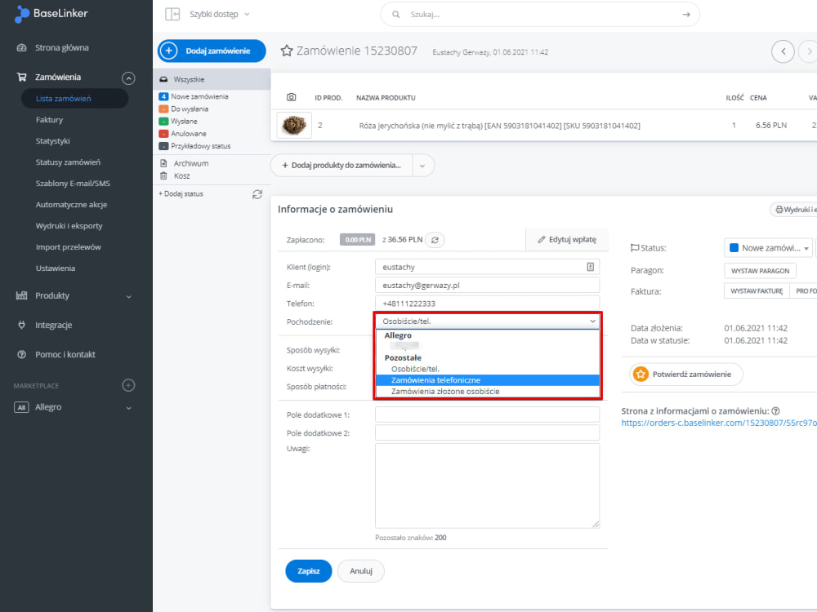Open Szablony E-mail/SMS

[73, 183]
